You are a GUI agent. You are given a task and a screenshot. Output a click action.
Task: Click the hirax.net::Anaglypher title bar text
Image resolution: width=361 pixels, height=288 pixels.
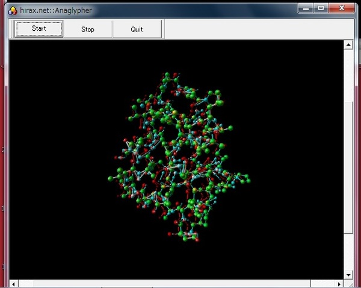coord(56,10)
